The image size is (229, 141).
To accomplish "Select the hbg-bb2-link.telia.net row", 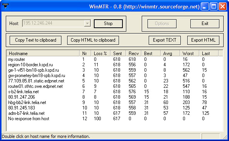I will 115,102.
